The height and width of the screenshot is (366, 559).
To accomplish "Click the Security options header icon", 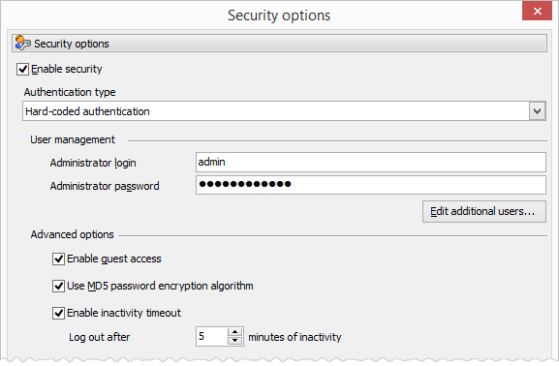I will tap(23, 44).
